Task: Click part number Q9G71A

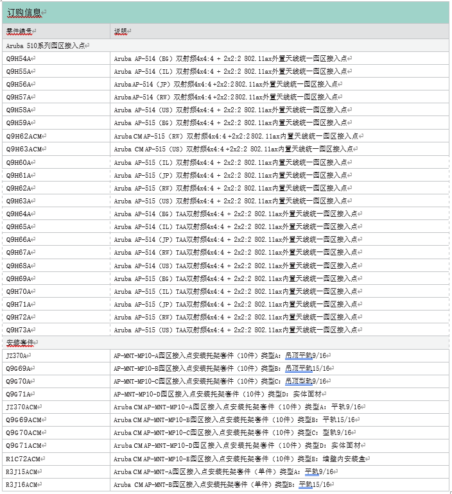Action: [x=18, y=395]
